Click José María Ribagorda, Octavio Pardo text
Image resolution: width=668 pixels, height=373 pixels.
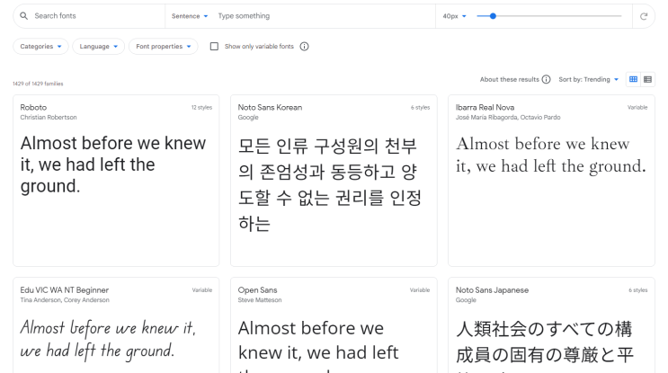coord(508,118)
